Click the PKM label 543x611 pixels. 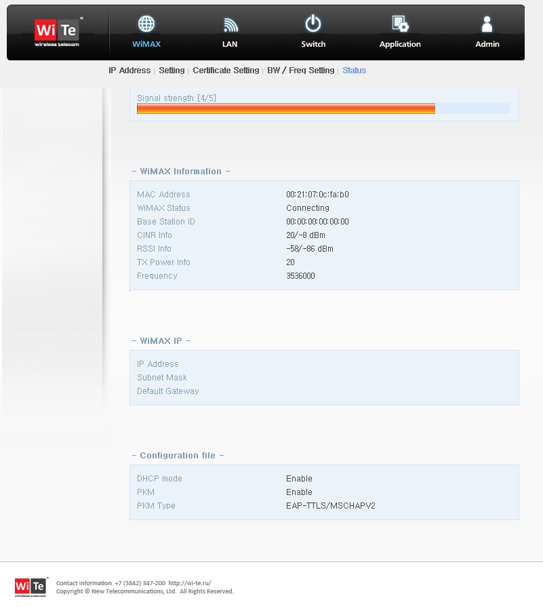146,492
